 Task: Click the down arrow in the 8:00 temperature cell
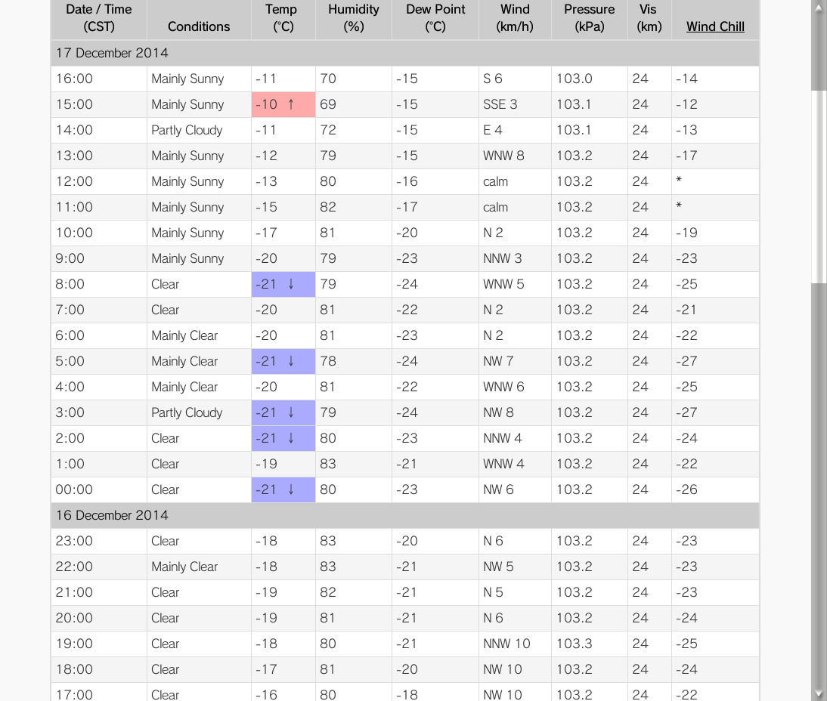click(290, 284)
